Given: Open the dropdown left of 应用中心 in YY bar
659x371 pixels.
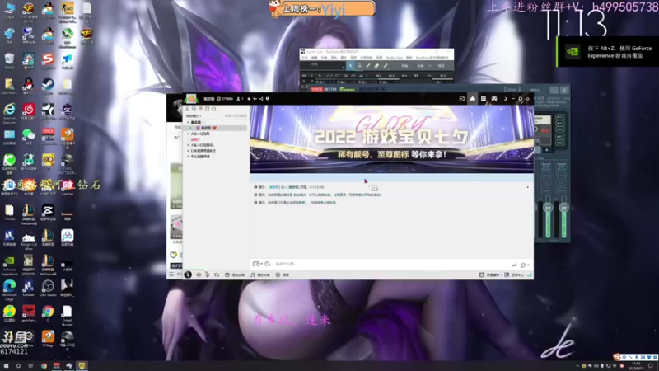Looking at the screenshot, I should coord(501,275).
